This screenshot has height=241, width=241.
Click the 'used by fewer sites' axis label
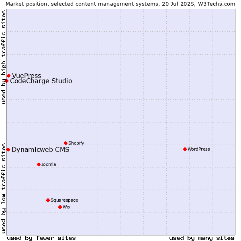coord(41,238)
